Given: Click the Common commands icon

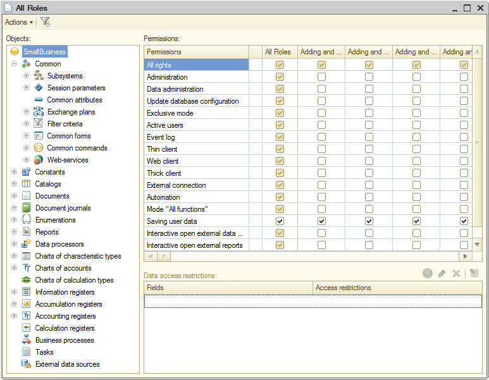Looking at the screenshot, I should (x=39, y=147).
